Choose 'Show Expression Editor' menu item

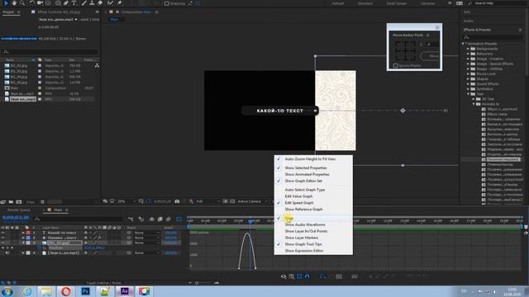click(304, 251)
